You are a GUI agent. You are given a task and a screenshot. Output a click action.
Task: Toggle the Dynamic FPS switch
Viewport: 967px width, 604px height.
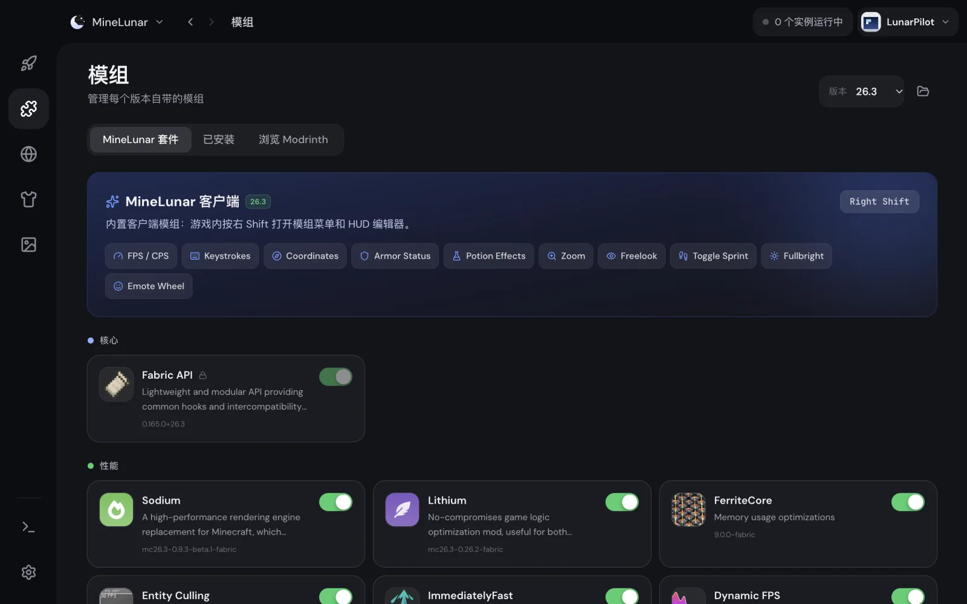pyautogui.click(x=908, y=596)
